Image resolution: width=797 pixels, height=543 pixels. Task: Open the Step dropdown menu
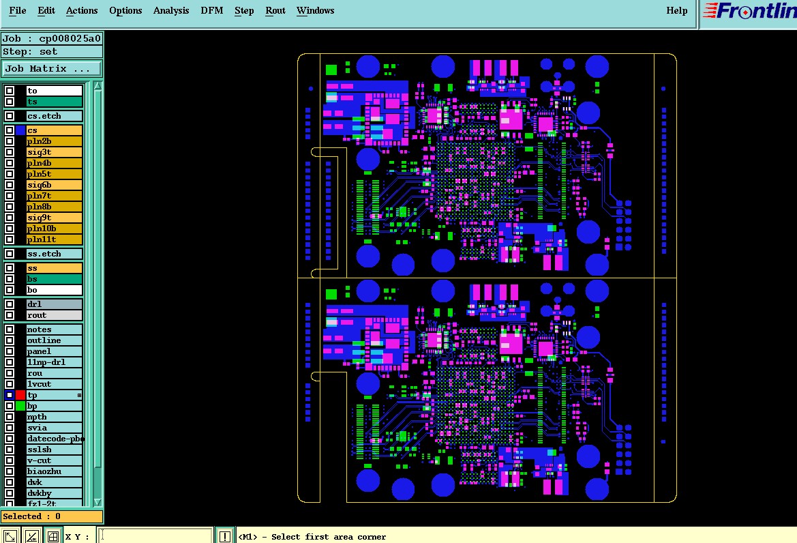pyautogui.click(x=244, y=11)
